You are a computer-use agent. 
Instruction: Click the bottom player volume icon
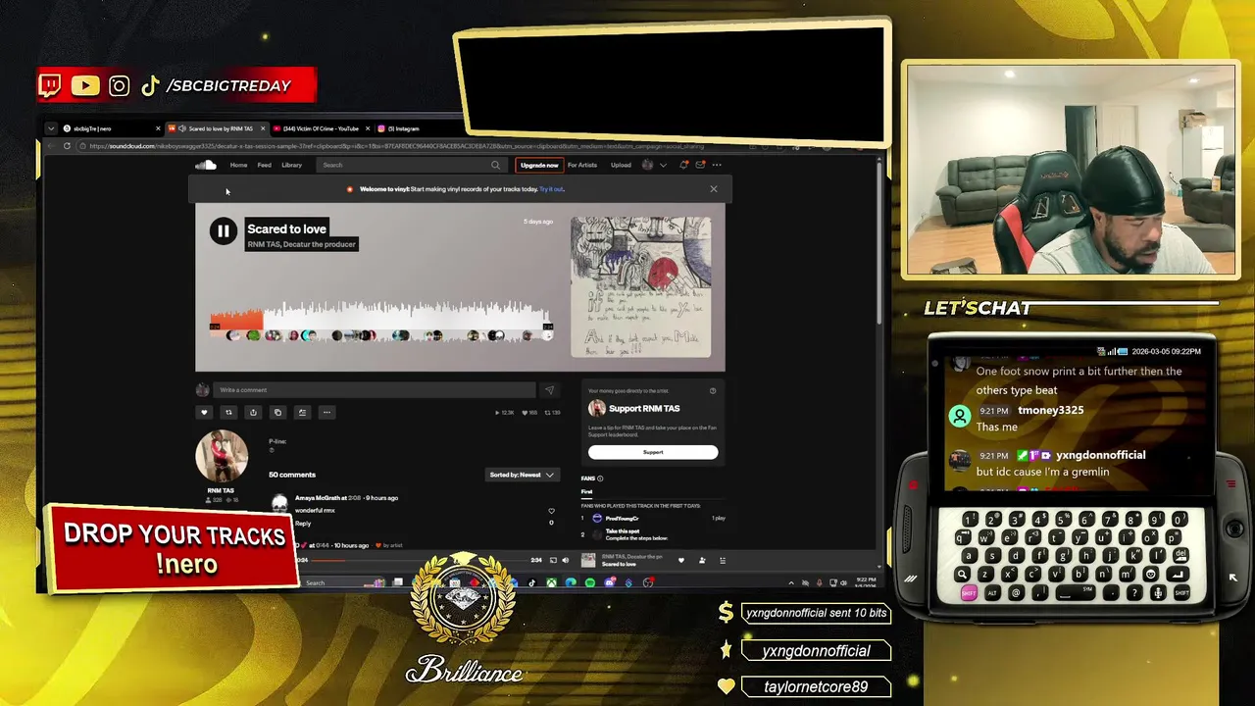[565, 560]
